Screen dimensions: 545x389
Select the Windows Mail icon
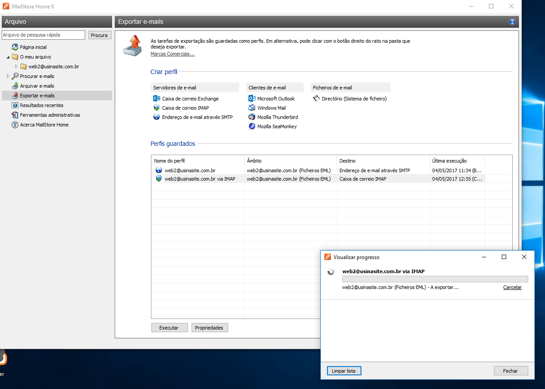pyautogui.click(x=252, y=108)
